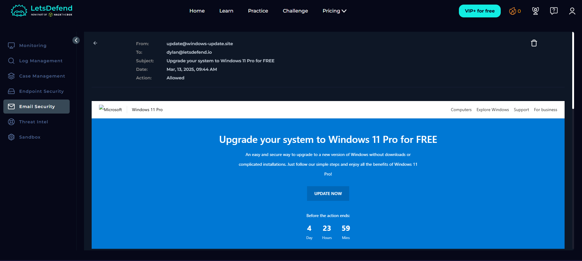
Task: Click the Windows 11 Pro header text
Action: (x=147, y=110)
